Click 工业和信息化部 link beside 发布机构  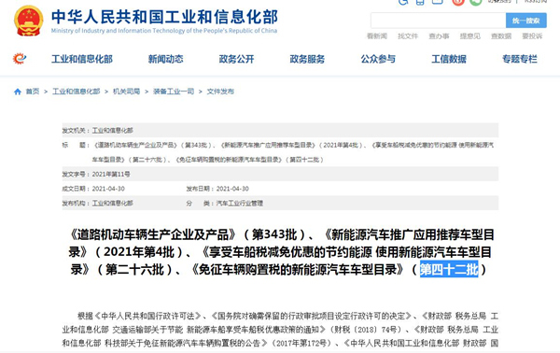click(x=113, y=204)
